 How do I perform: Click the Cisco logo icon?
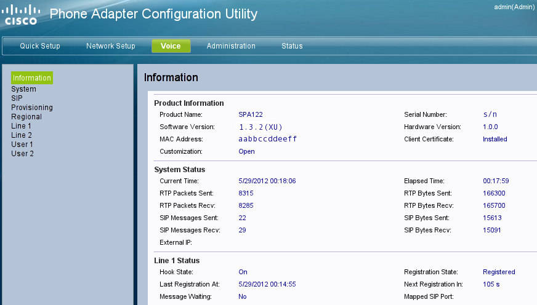coord(21,15)
